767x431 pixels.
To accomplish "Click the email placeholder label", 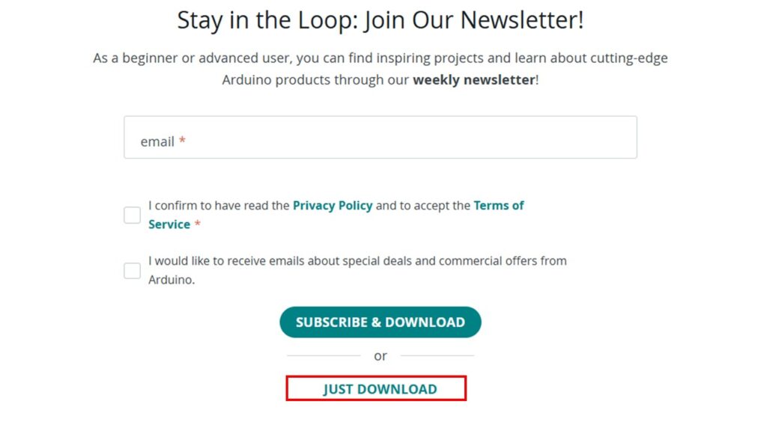I will pyautogui.click(x=157, y=141).
